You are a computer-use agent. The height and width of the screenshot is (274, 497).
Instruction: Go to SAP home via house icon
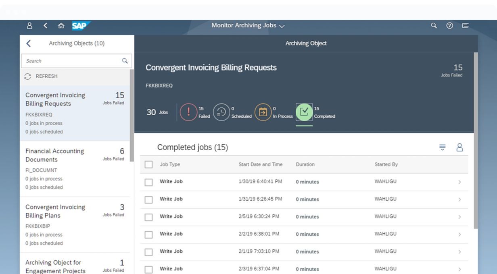pyautogui.click(x=61, y=26)
